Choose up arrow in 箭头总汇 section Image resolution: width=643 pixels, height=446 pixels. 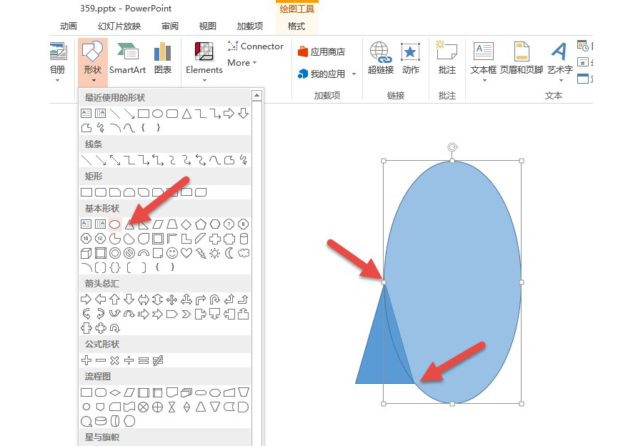click(115, 299)
